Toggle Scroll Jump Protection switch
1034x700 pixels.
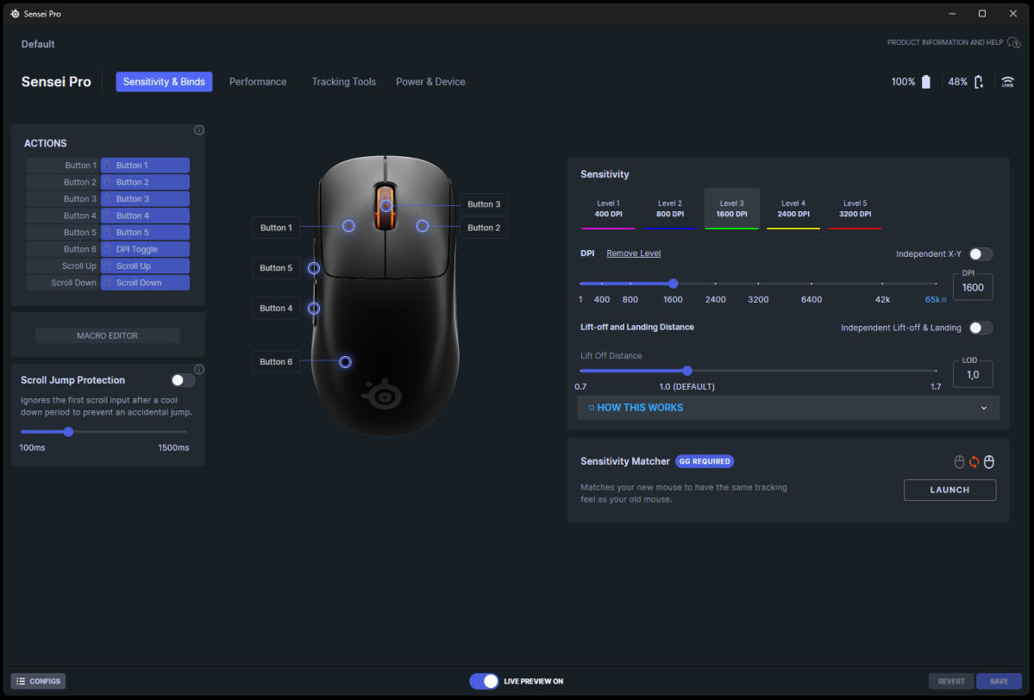tap(183, 380)
